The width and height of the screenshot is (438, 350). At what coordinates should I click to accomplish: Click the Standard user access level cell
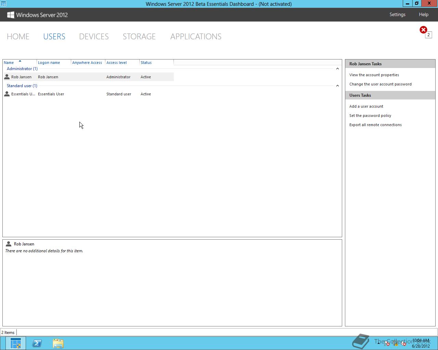click(119, 94)
